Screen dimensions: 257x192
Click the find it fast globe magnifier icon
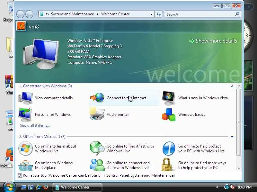pyautogui.click(x=97, y=148)
